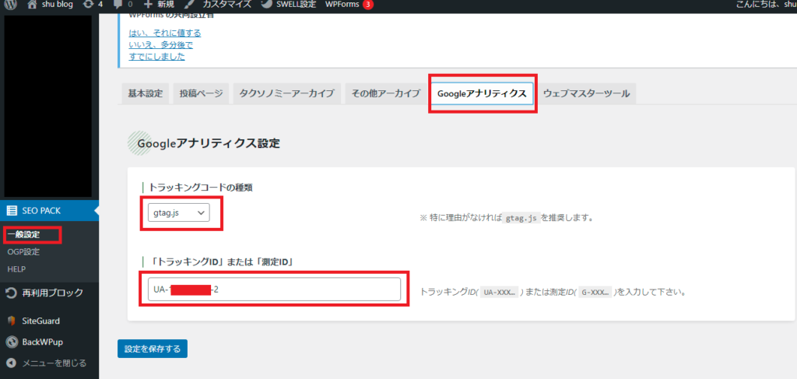797x379 pixels.
Task: Click the WordPress logo icon
Action: 12,5
